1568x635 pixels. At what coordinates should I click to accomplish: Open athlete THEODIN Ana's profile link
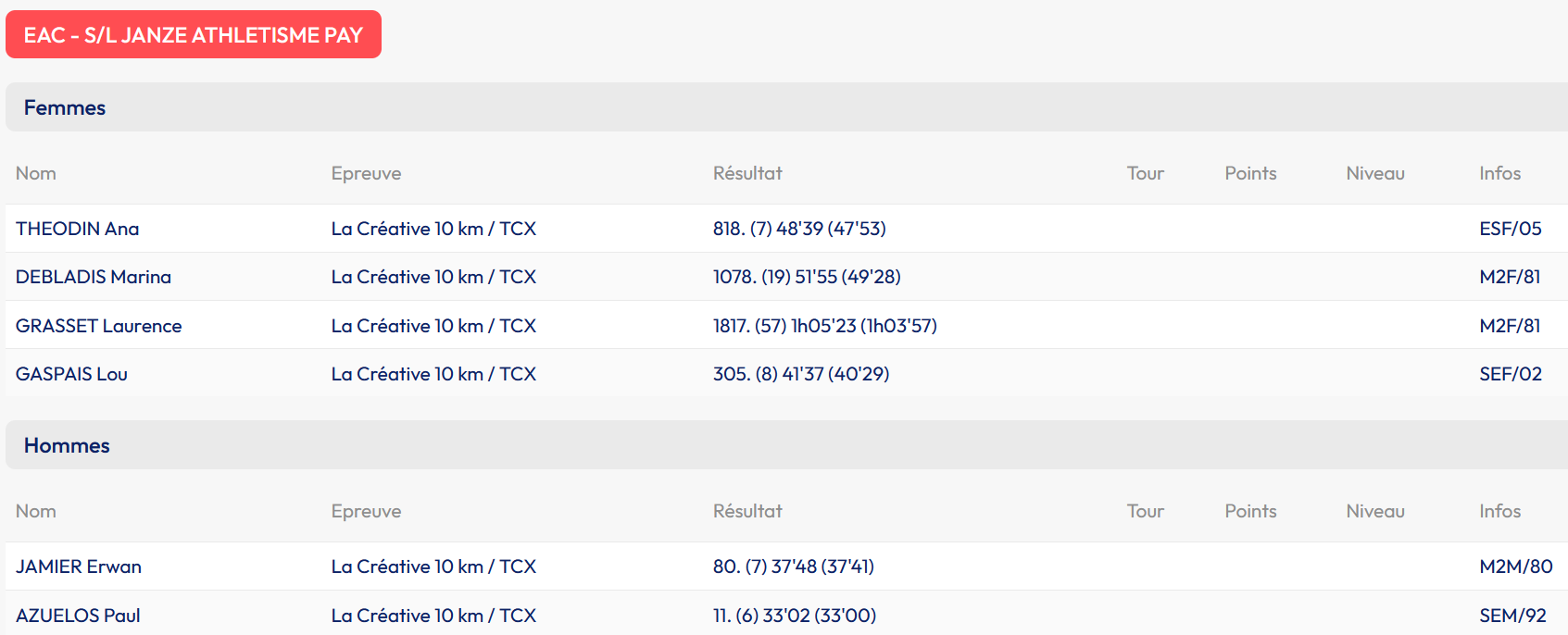coord(78,229)
